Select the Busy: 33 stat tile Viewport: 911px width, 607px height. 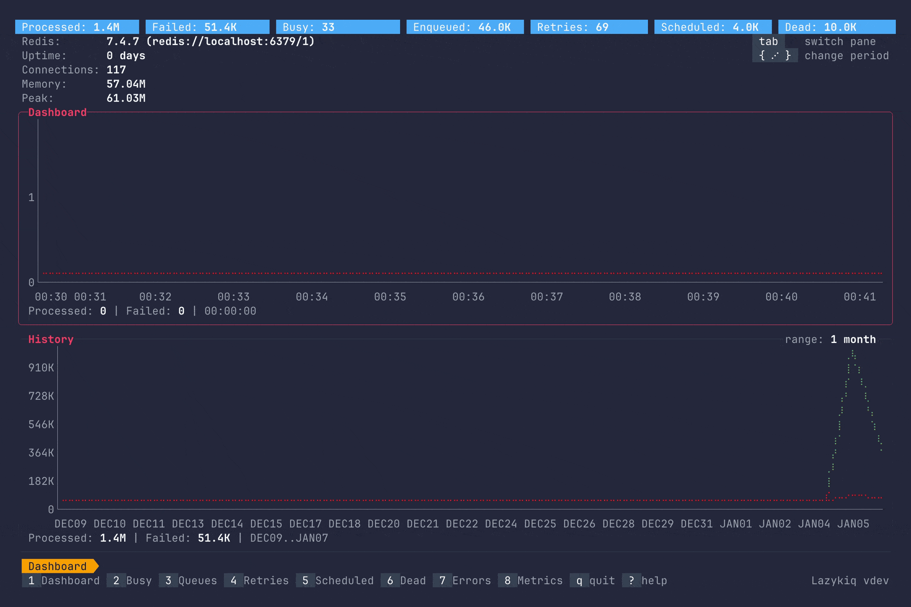click(337, 27)
